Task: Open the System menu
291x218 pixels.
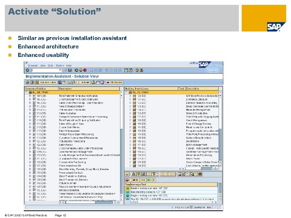Action: [x=60, y=66]
